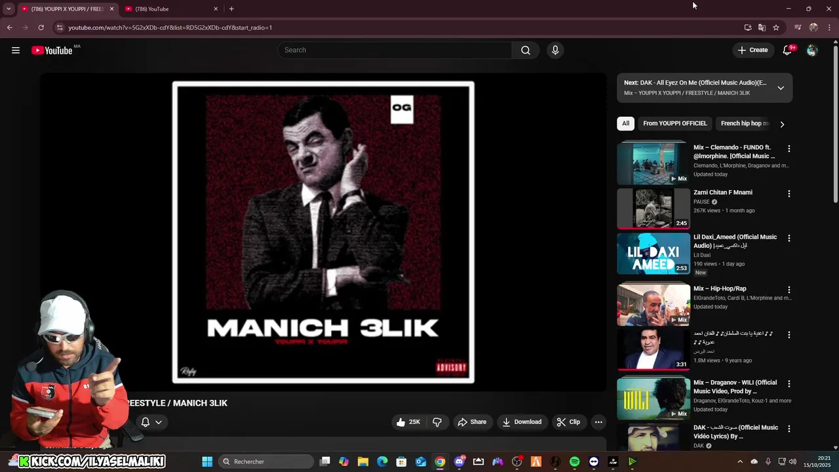Open Chrome media controls icon
839x472 pixels.
(x=798, y=28)
